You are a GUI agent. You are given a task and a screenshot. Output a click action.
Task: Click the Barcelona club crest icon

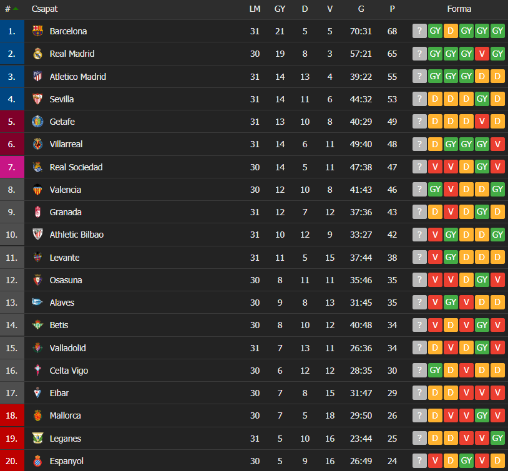click(x=37, y=31)
